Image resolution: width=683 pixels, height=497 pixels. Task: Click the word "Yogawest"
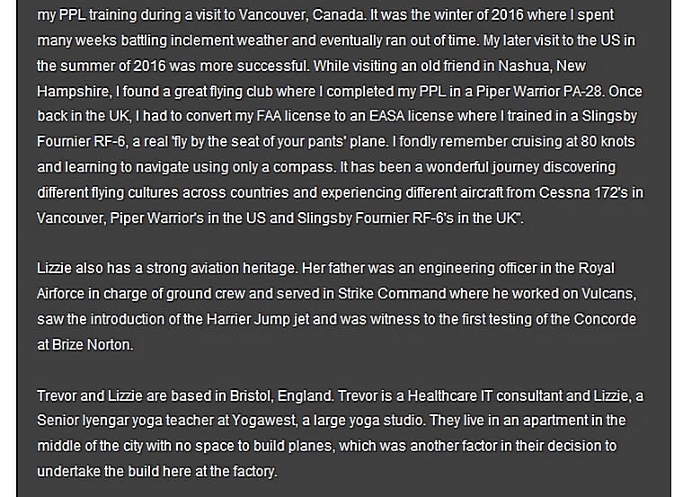[269, 421]
